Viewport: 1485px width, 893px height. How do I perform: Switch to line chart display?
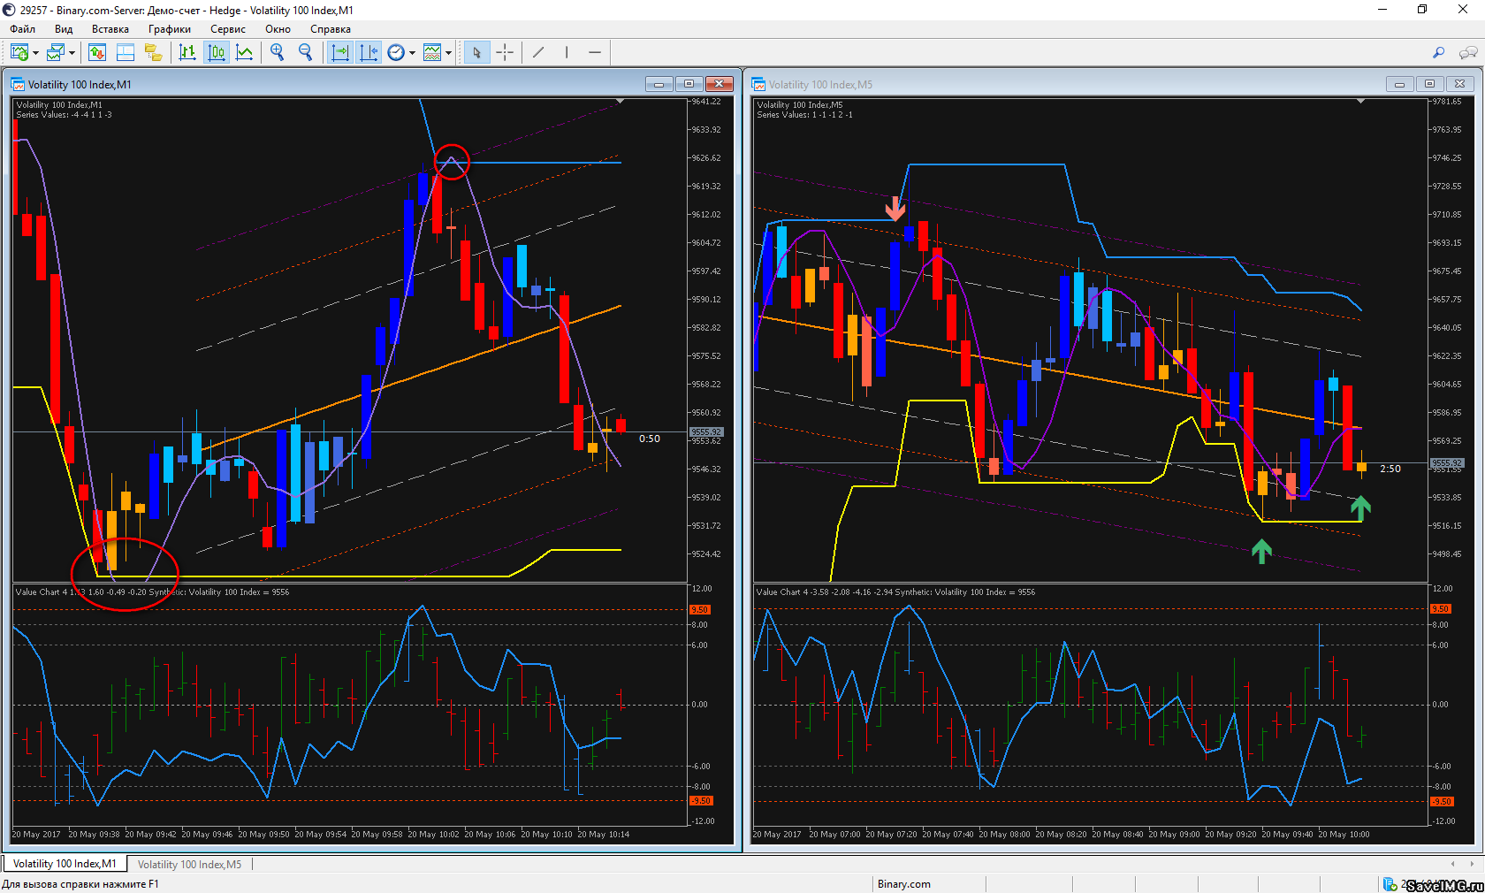[x=245, y=53]
